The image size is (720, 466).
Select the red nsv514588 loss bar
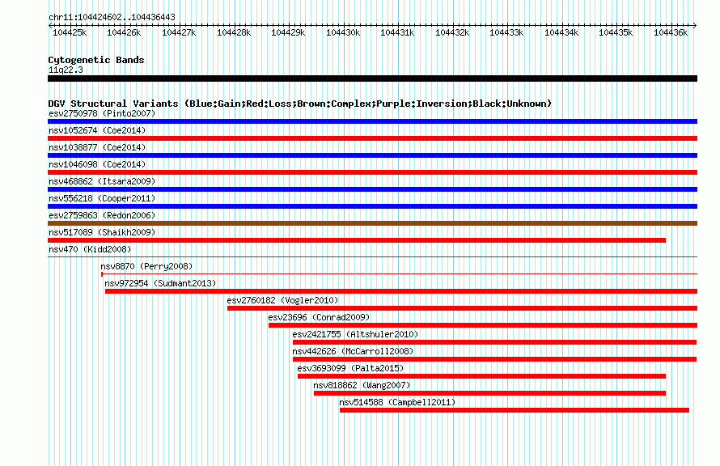point(515,410)
